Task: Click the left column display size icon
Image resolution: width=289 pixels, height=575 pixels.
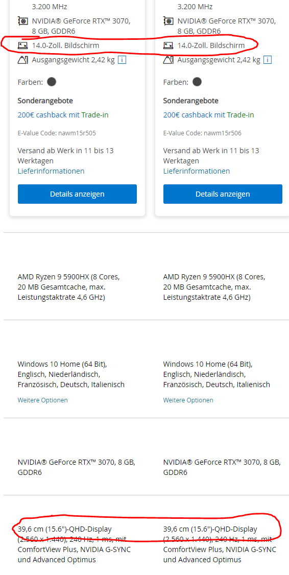Action: coord(23,45)
